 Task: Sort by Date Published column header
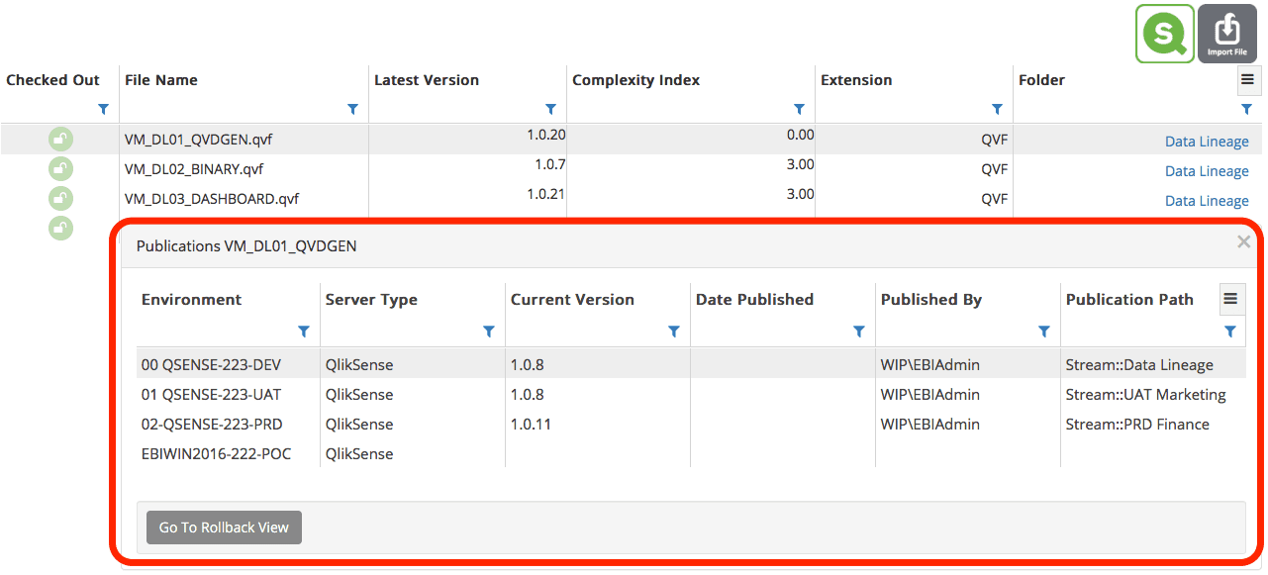click(754, 300)
